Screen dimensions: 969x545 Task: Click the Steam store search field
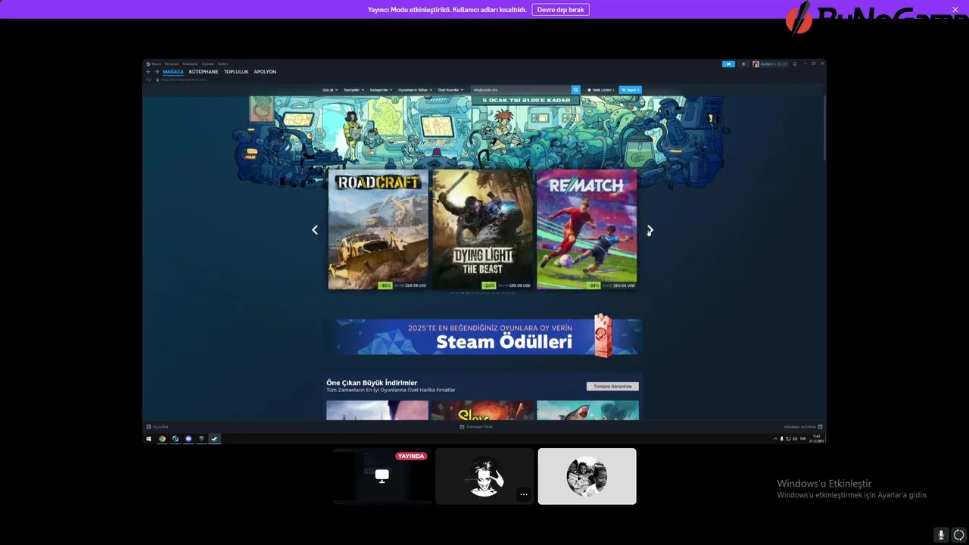point(521,89)
